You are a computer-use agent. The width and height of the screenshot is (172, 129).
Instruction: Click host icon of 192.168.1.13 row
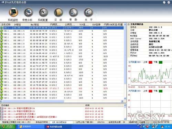click(x=2, y=56)
